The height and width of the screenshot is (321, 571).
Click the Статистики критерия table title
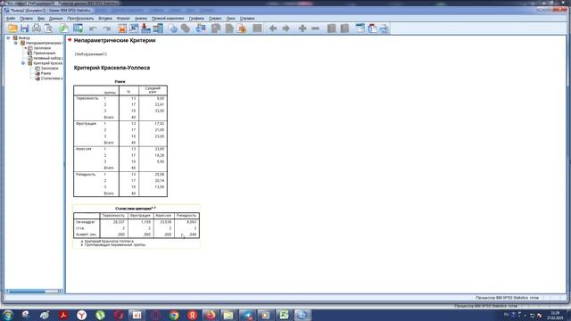(x=135, y=209)
